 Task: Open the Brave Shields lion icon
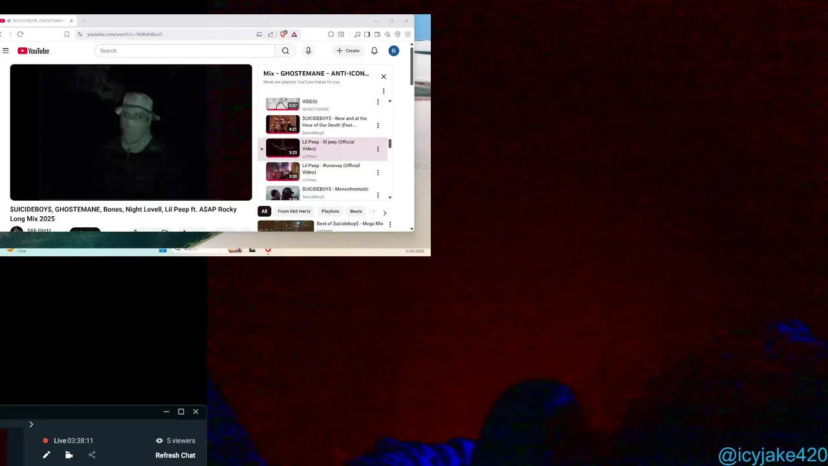(x=283, y=34)
